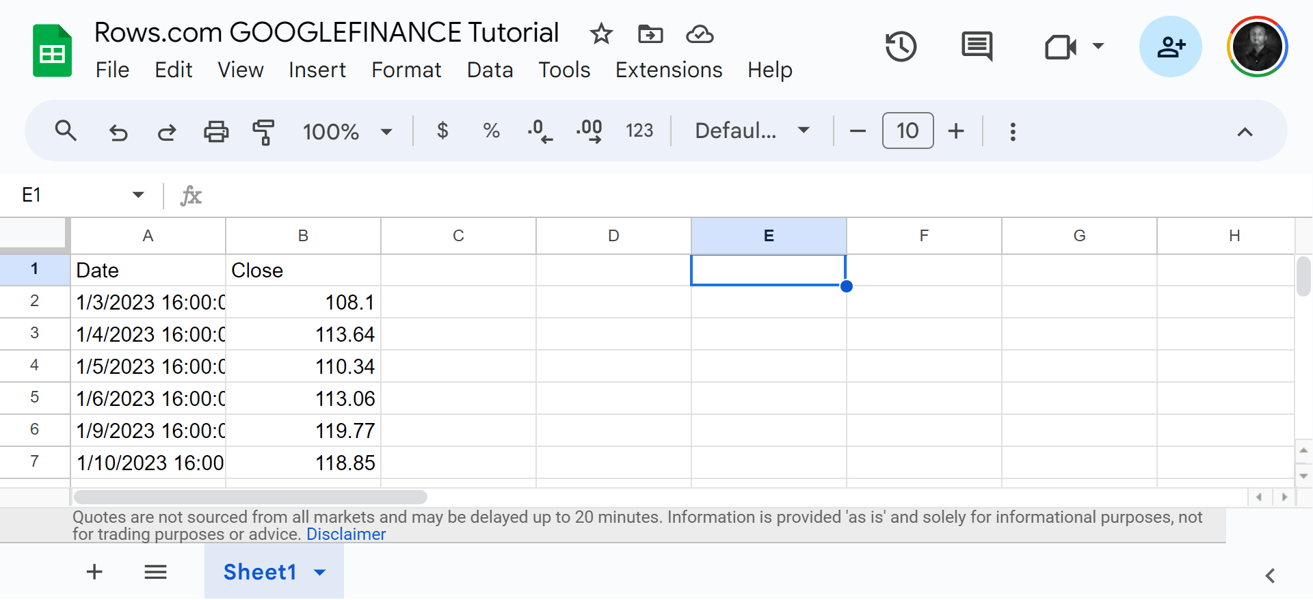Open the three-dot more toolbar options
Viewport: 1313px width, 600px height.
coord(1013,131)
